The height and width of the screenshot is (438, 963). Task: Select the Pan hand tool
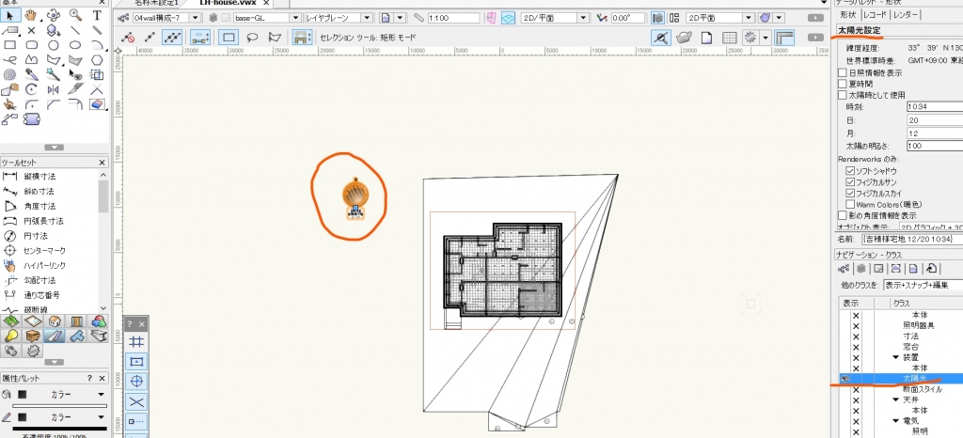pos(31,15)
